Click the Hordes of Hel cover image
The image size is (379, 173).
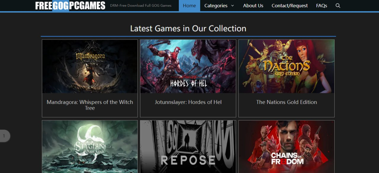[188, 67]
